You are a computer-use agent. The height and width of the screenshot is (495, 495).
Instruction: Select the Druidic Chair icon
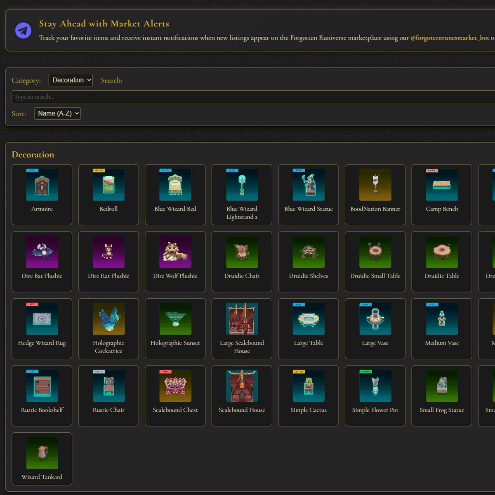click(242, 252)
